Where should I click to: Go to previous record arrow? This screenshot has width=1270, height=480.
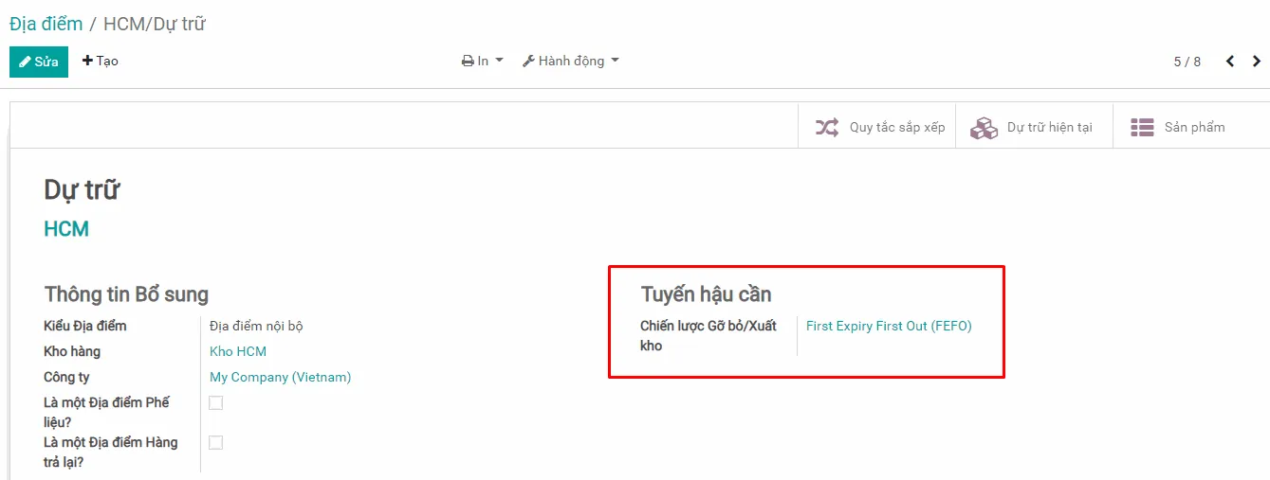(1230, 62)
